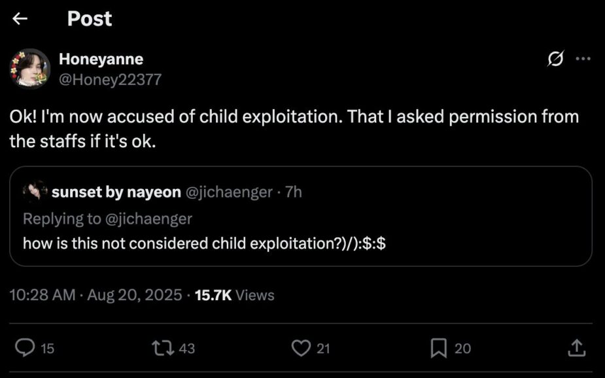Open the three-dot more options menu

pyautogui.click(x=582, y=59)
